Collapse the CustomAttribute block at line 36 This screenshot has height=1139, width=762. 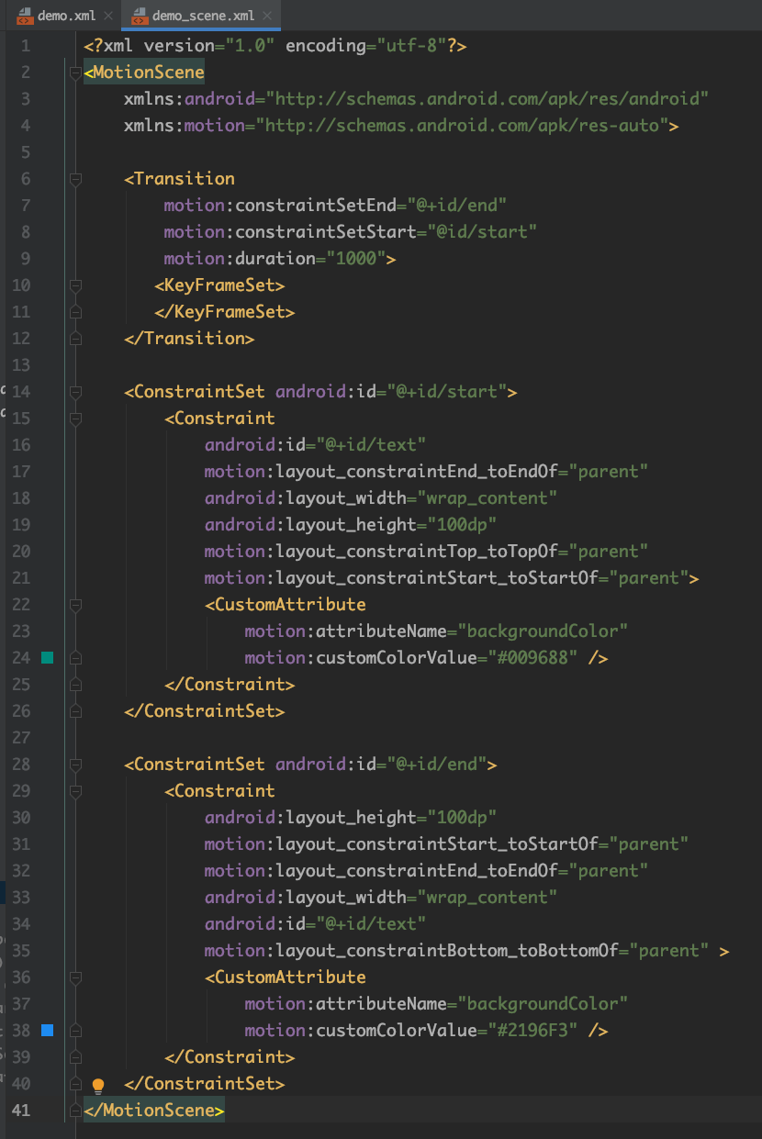[75, 977]
